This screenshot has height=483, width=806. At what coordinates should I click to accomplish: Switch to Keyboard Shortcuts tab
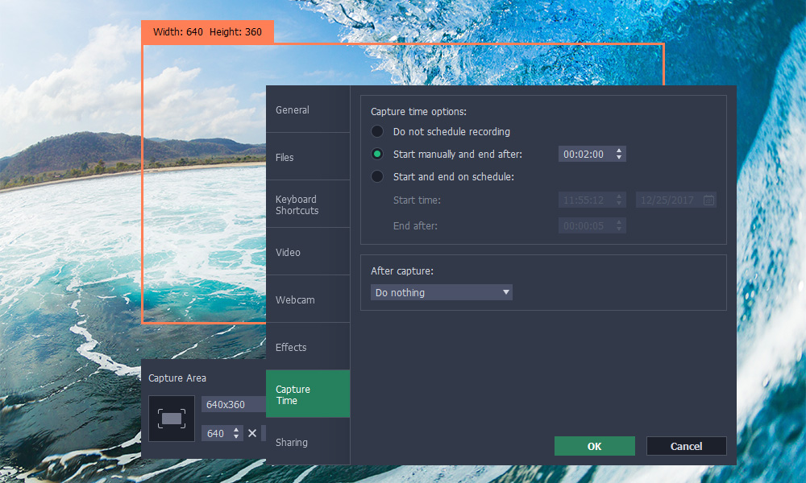tap(308, 204)
